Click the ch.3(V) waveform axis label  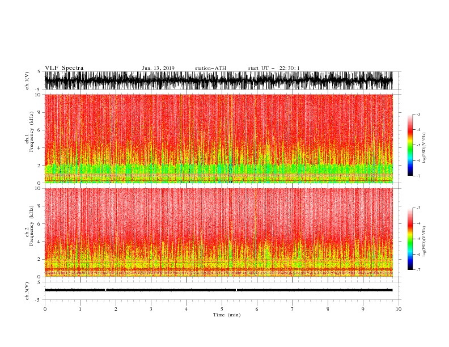pyautogui.click(x=27, y=291)
